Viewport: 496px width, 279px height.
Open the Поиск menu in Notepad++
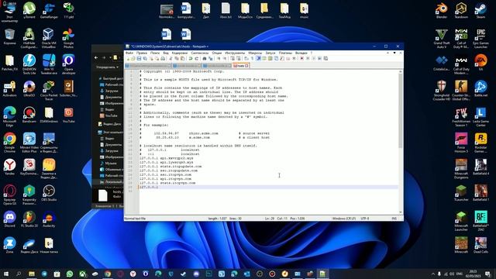click(x=155, y=53)
